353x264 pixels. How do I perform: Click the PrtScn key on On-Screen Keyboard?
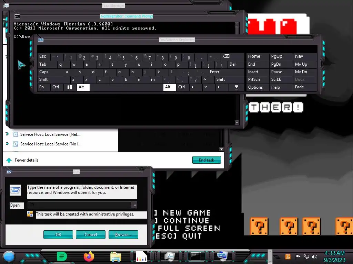[x=258, y=79]
